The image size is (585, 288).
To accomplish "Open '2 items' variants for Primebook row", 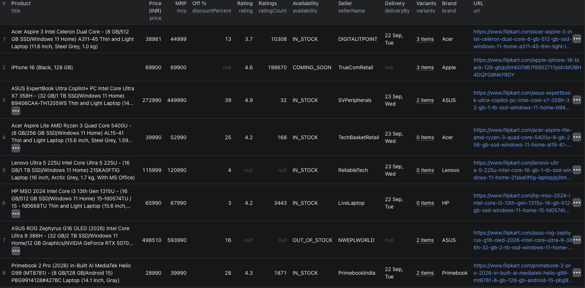I will (425, 273).
